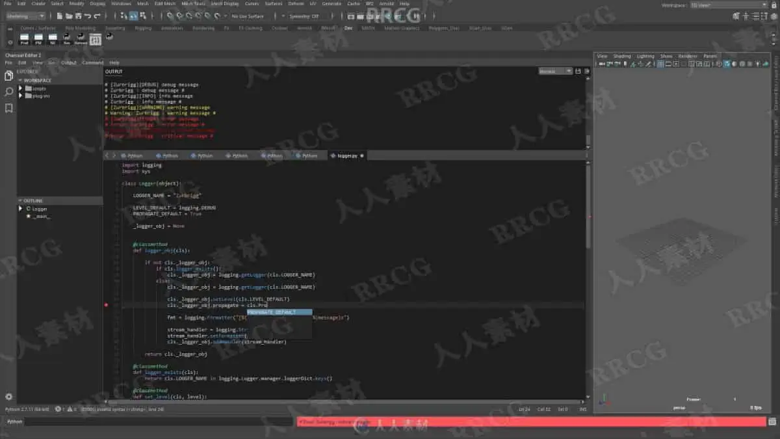Click 'import logging' line in editor

coord(142,165)
